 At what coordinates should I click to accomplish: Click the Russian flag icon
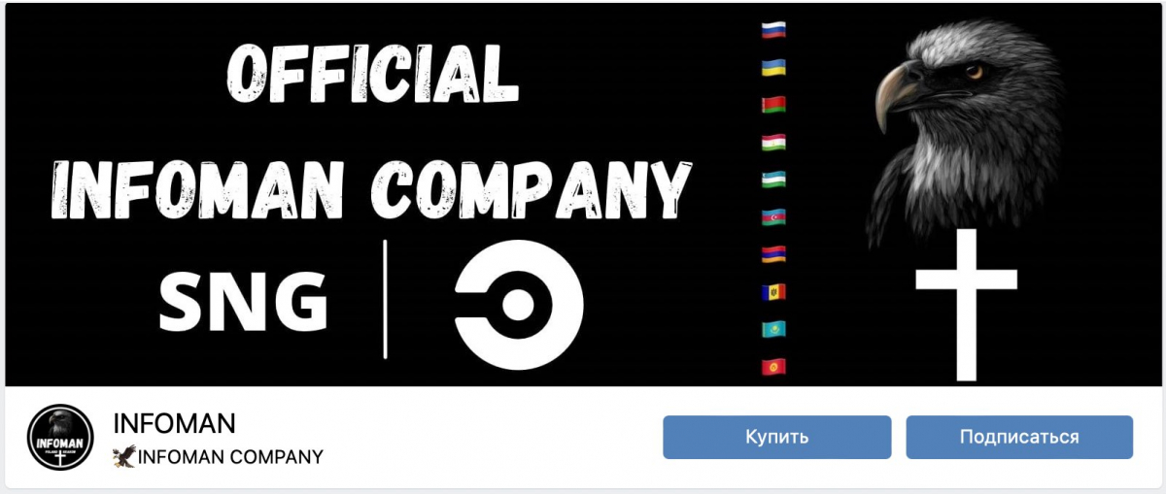pos(774,29)
